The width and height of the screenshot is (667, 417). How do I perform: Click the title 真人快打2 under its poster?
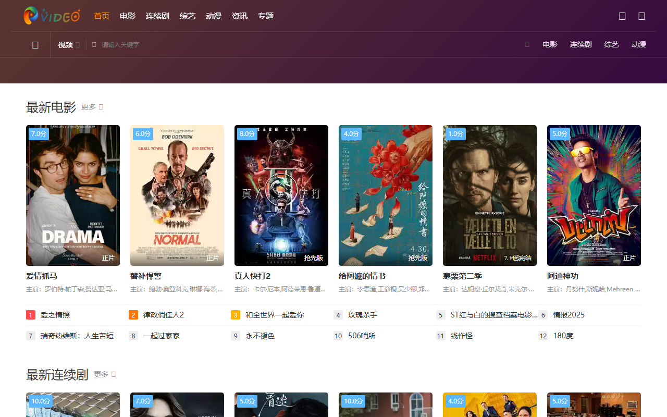tap(253, 276)
